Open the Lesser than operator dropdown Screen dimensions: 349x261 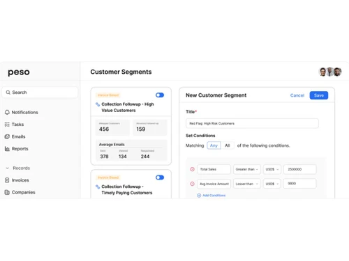click(247, 184)
